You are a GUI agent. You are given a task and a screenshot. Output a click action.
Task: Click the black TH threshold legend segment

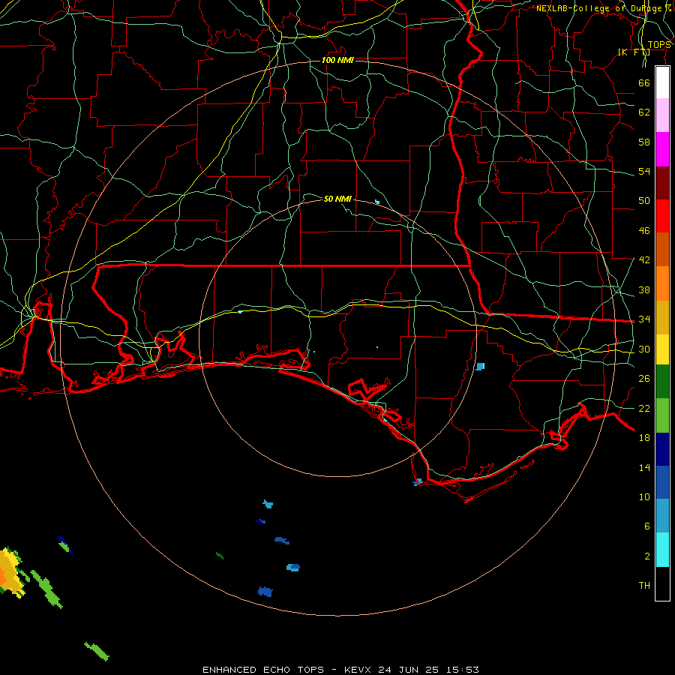point(662,583)
